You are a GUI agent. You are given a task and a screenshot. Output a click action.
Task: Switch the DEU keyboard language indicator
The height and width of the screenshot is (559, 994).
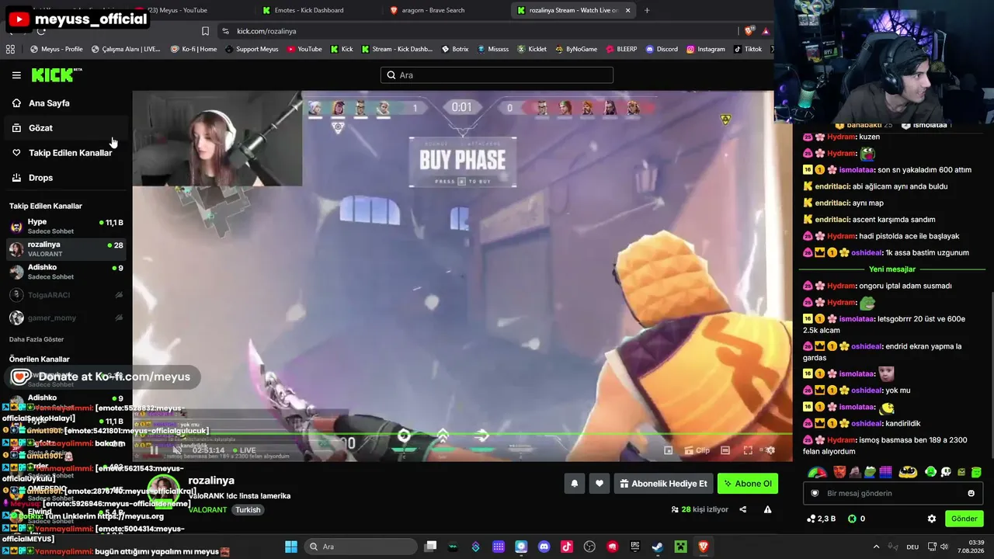coord(912,547)
